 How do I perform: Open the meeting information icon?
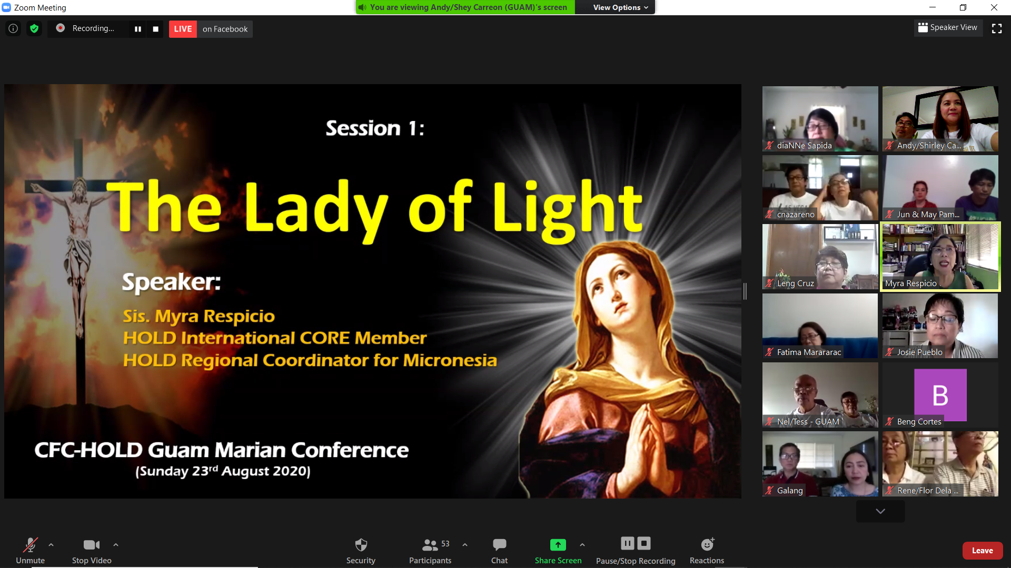(13, 28)
